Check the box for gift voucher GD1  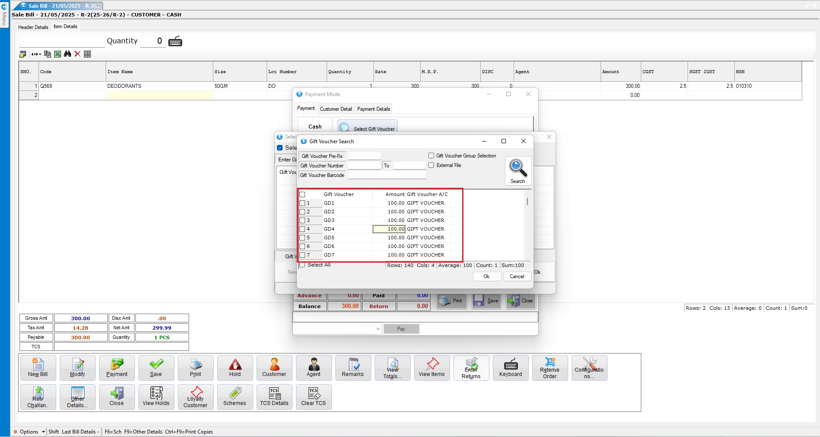[302, 203]
